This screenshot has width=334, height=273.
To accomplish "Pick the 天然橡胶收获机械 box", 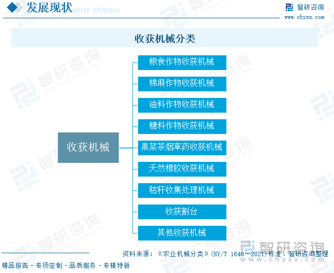I will click(182, 169).
